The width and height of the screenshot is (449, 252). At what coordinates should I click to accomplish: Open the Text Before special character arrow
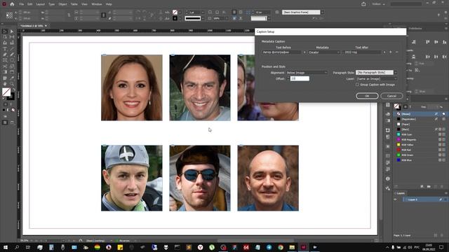pyautogui.click(x=304, y=52)
